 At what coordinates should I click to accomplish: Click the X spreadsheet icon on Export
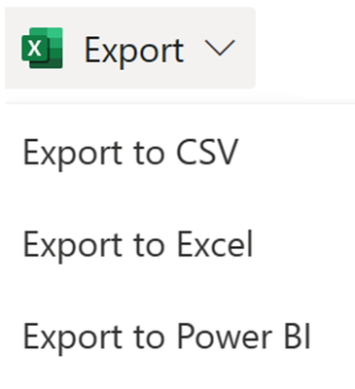42,48
